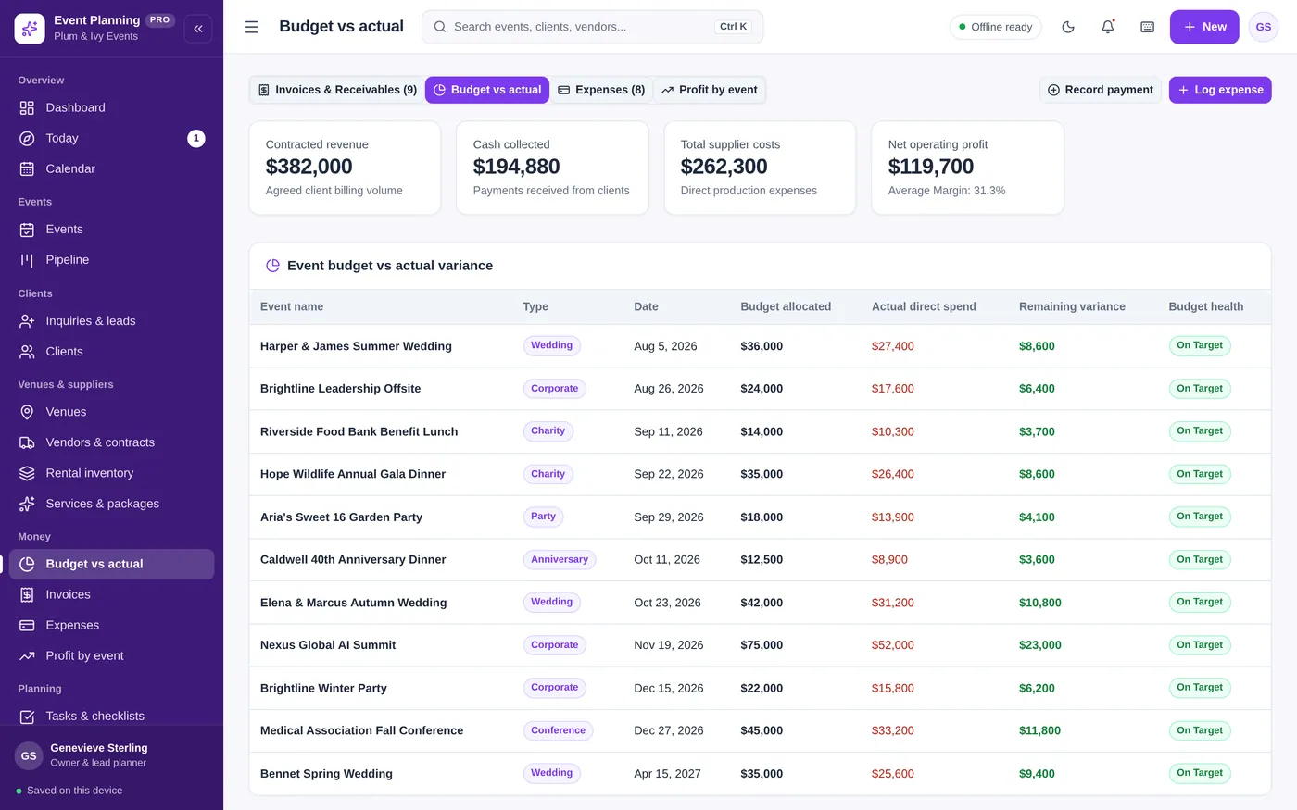Image resolution: width=1297 pixels, height=810 pixels.
Task: Select the Budget vs actual tab
Action: (487, 90)
